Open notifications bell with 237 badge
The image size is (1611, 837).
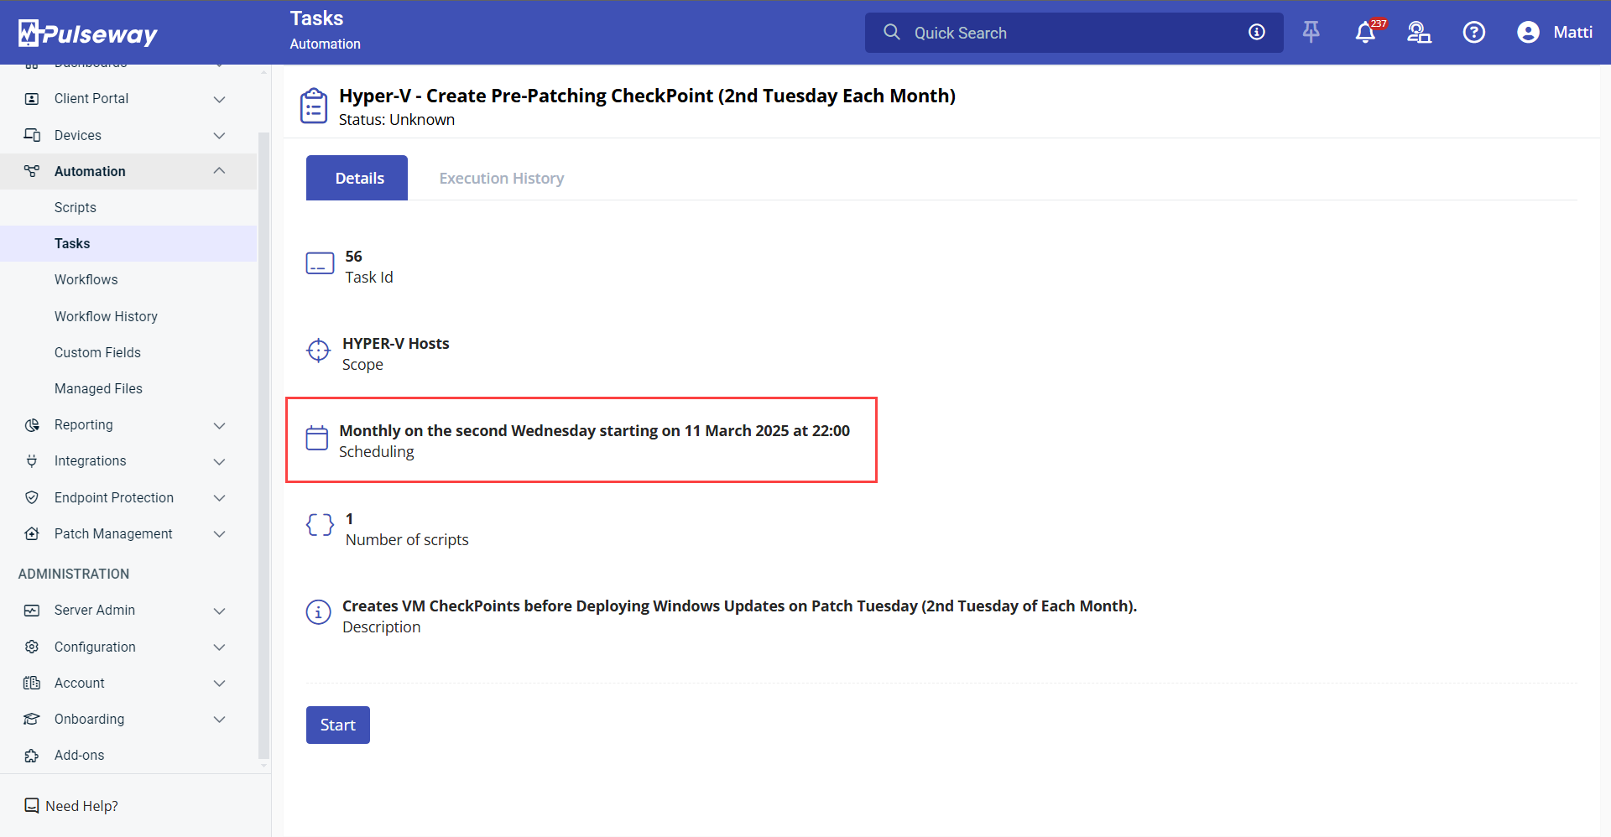tap(1367, 32)
